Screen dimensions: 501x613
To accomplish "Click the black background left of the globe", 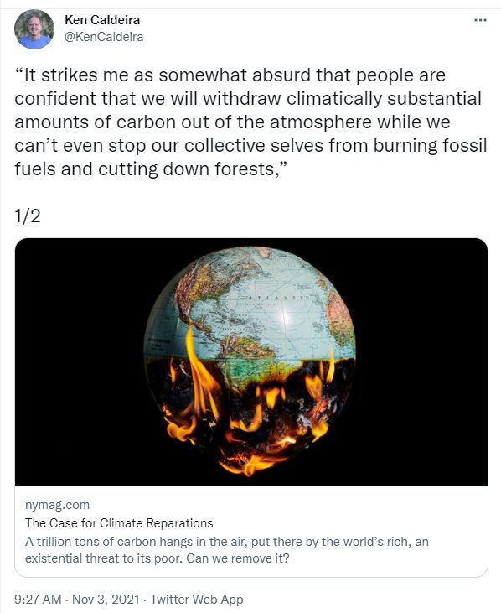I will (x=78, y=361).
